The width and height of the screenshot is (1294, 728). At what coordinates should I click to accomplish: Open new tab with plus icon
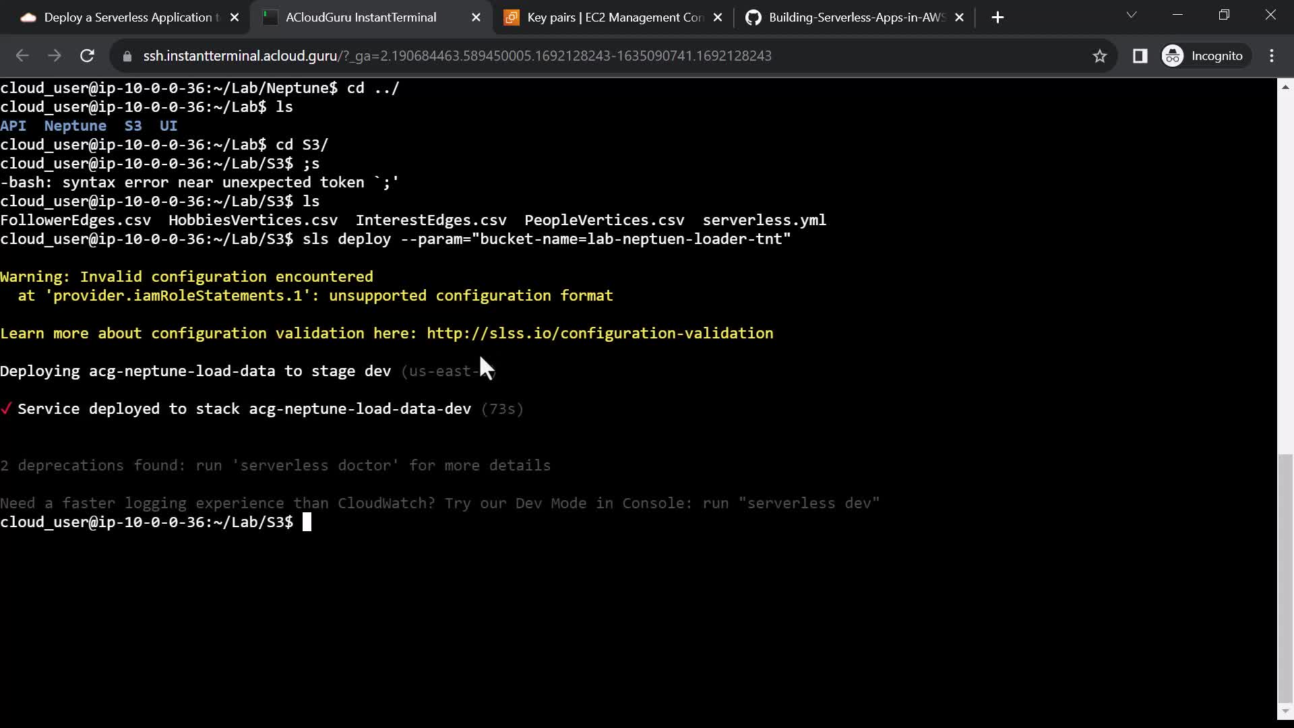[x=997, y=18]
